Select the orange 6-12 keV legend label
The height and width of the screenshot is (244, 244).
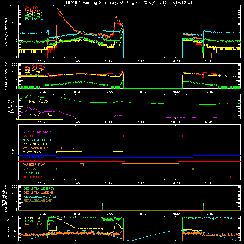(33, 10)
